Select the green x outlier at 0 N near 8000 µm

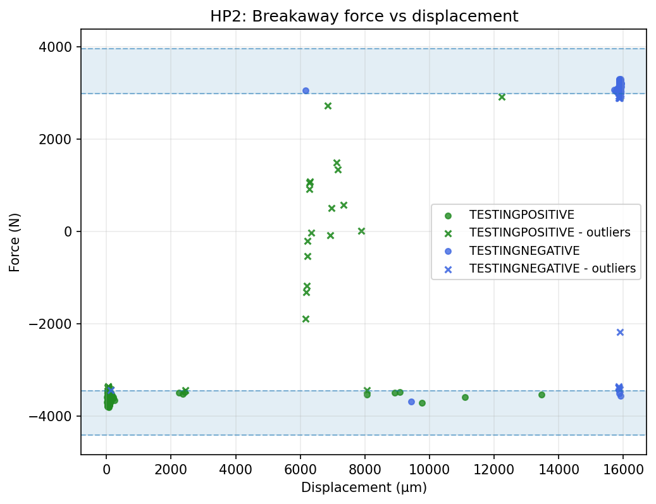[x=361, y=231]
